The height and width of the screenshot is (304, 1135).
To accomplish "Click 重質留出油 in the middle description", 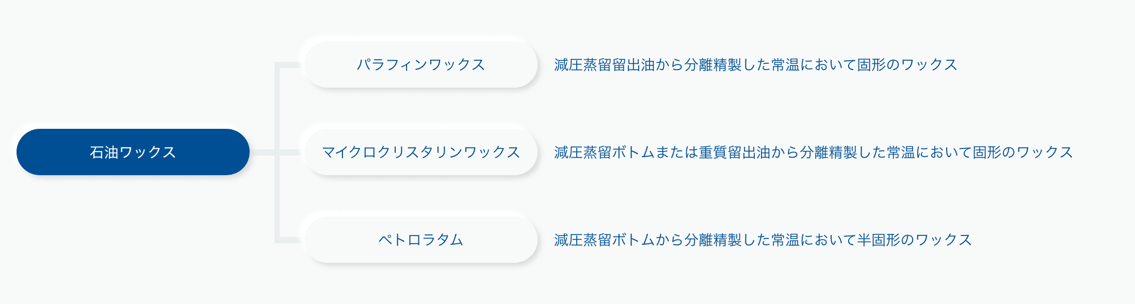I will tap(735, 153).
